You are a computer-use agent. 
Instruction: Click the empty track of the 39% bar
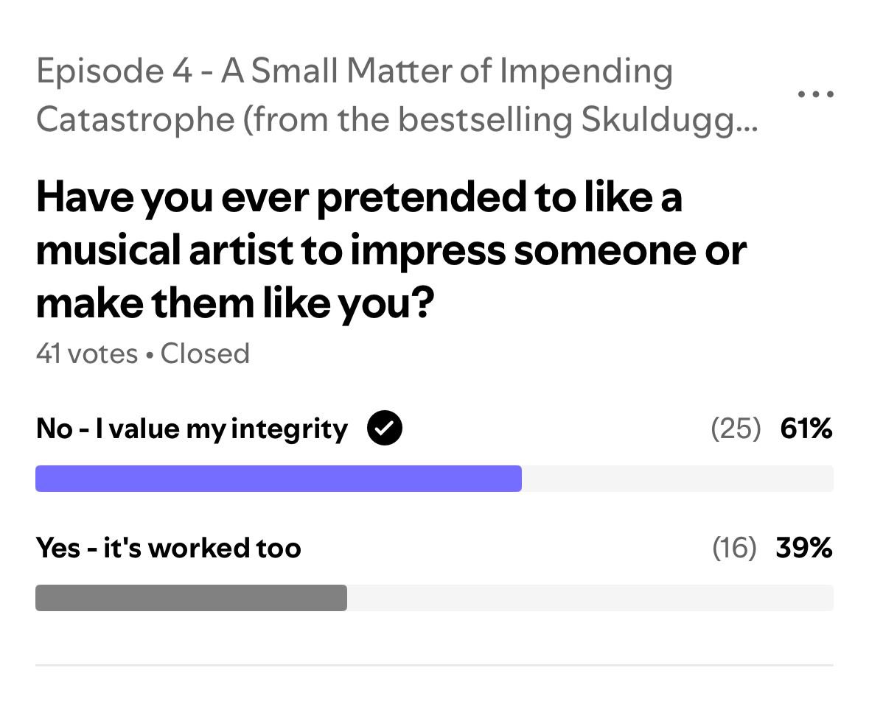[x=590, y=598]
